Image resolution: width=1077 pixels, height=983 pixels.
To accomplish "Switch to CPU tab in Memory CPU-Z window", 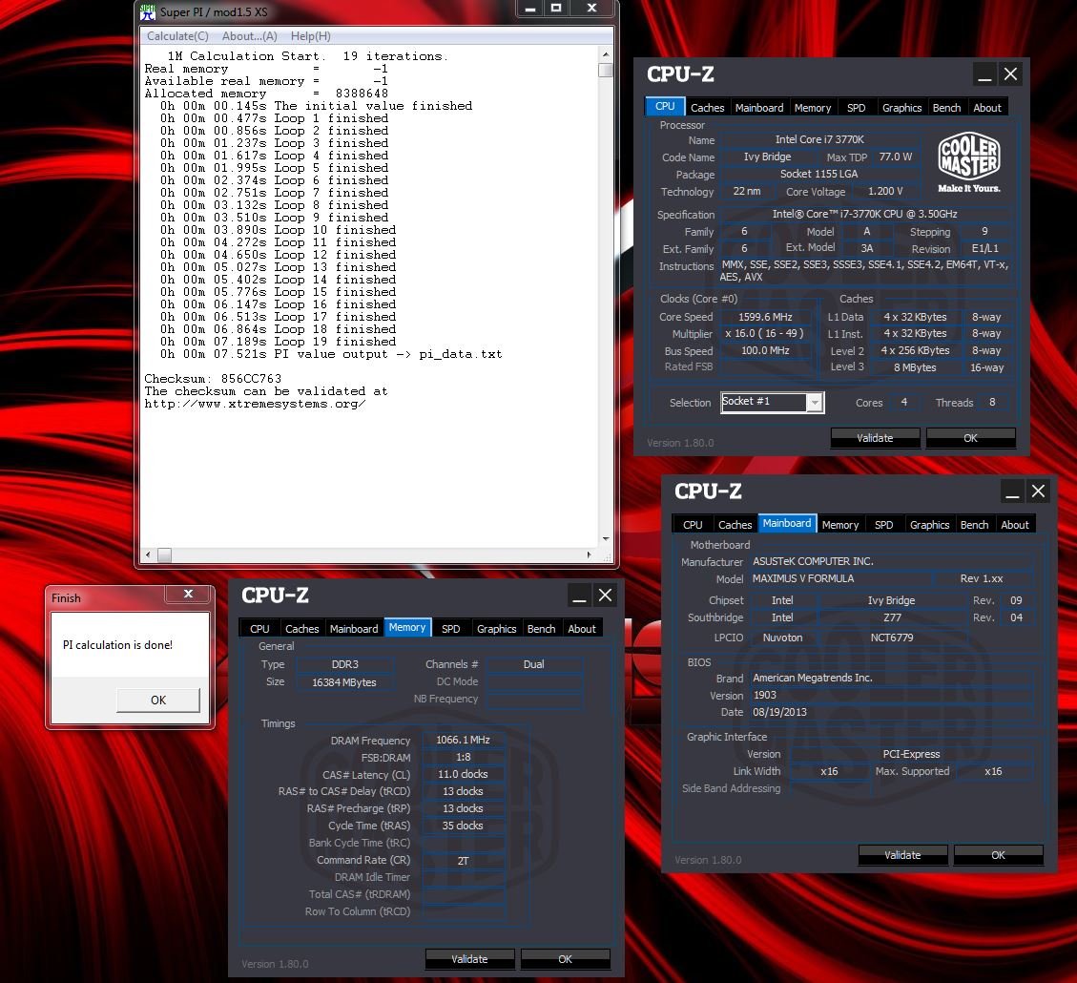I will pyautogui.click(x=259, y=629).
